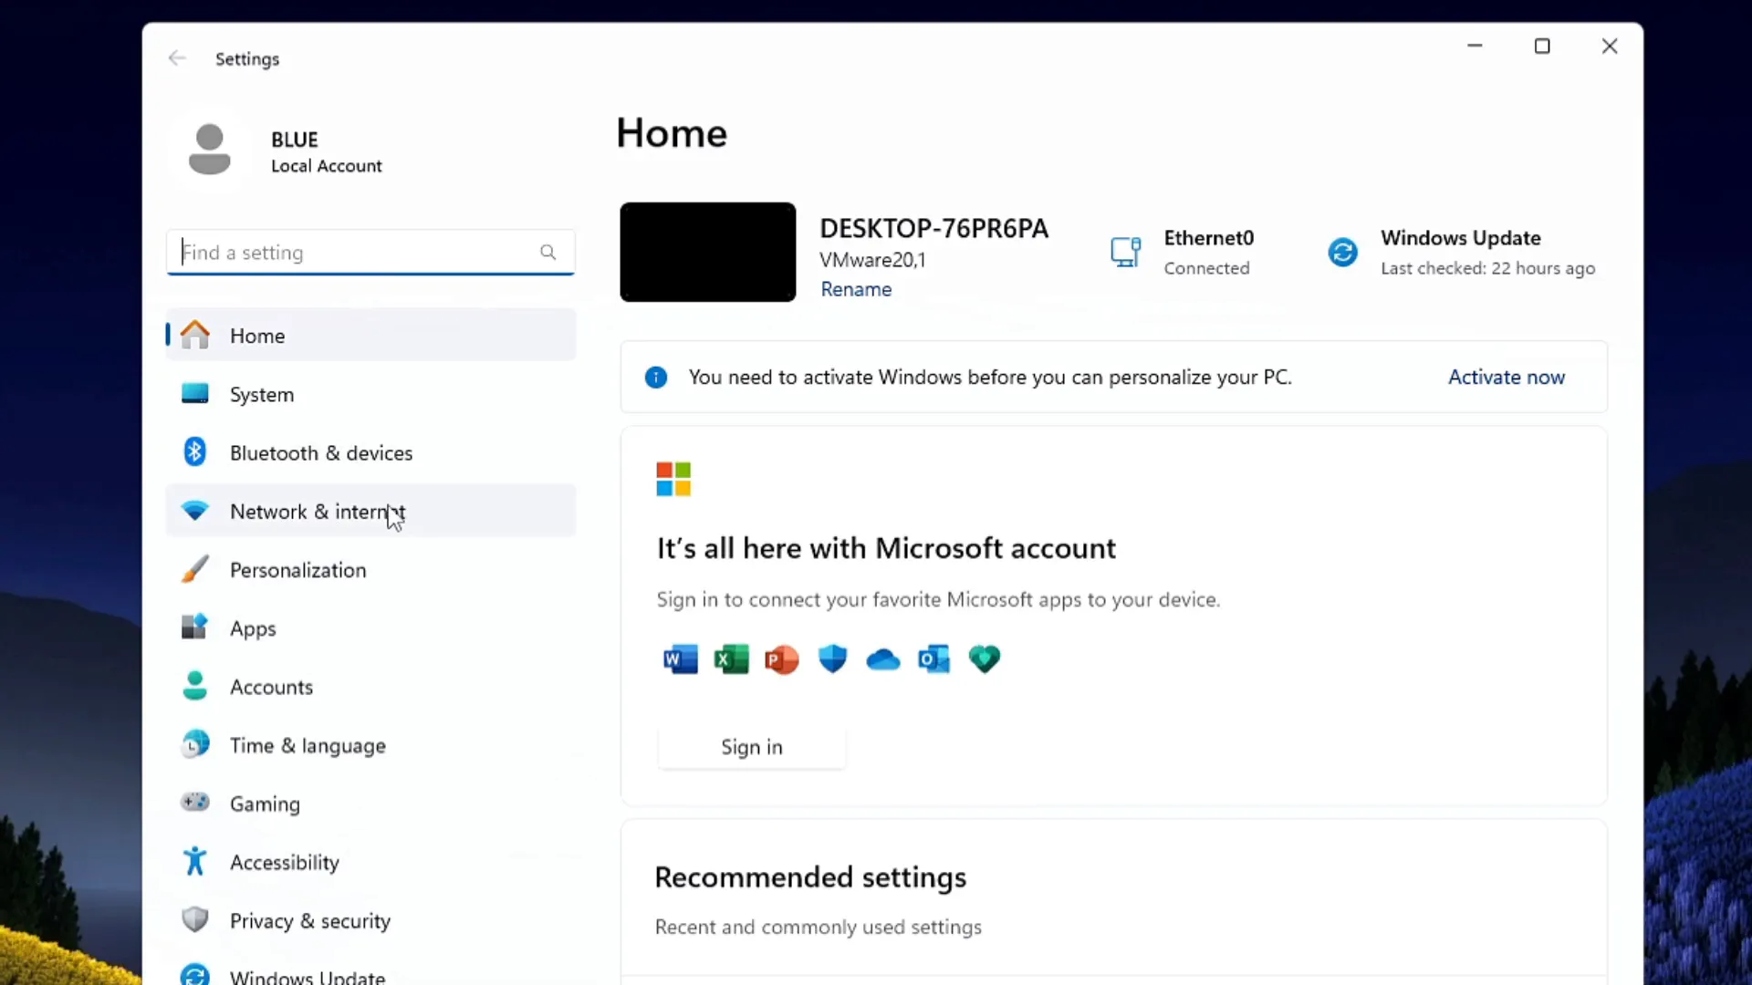Open Privacy & security settings
This screenshot has height=985, width=1752.
click(x=370, y=919)
